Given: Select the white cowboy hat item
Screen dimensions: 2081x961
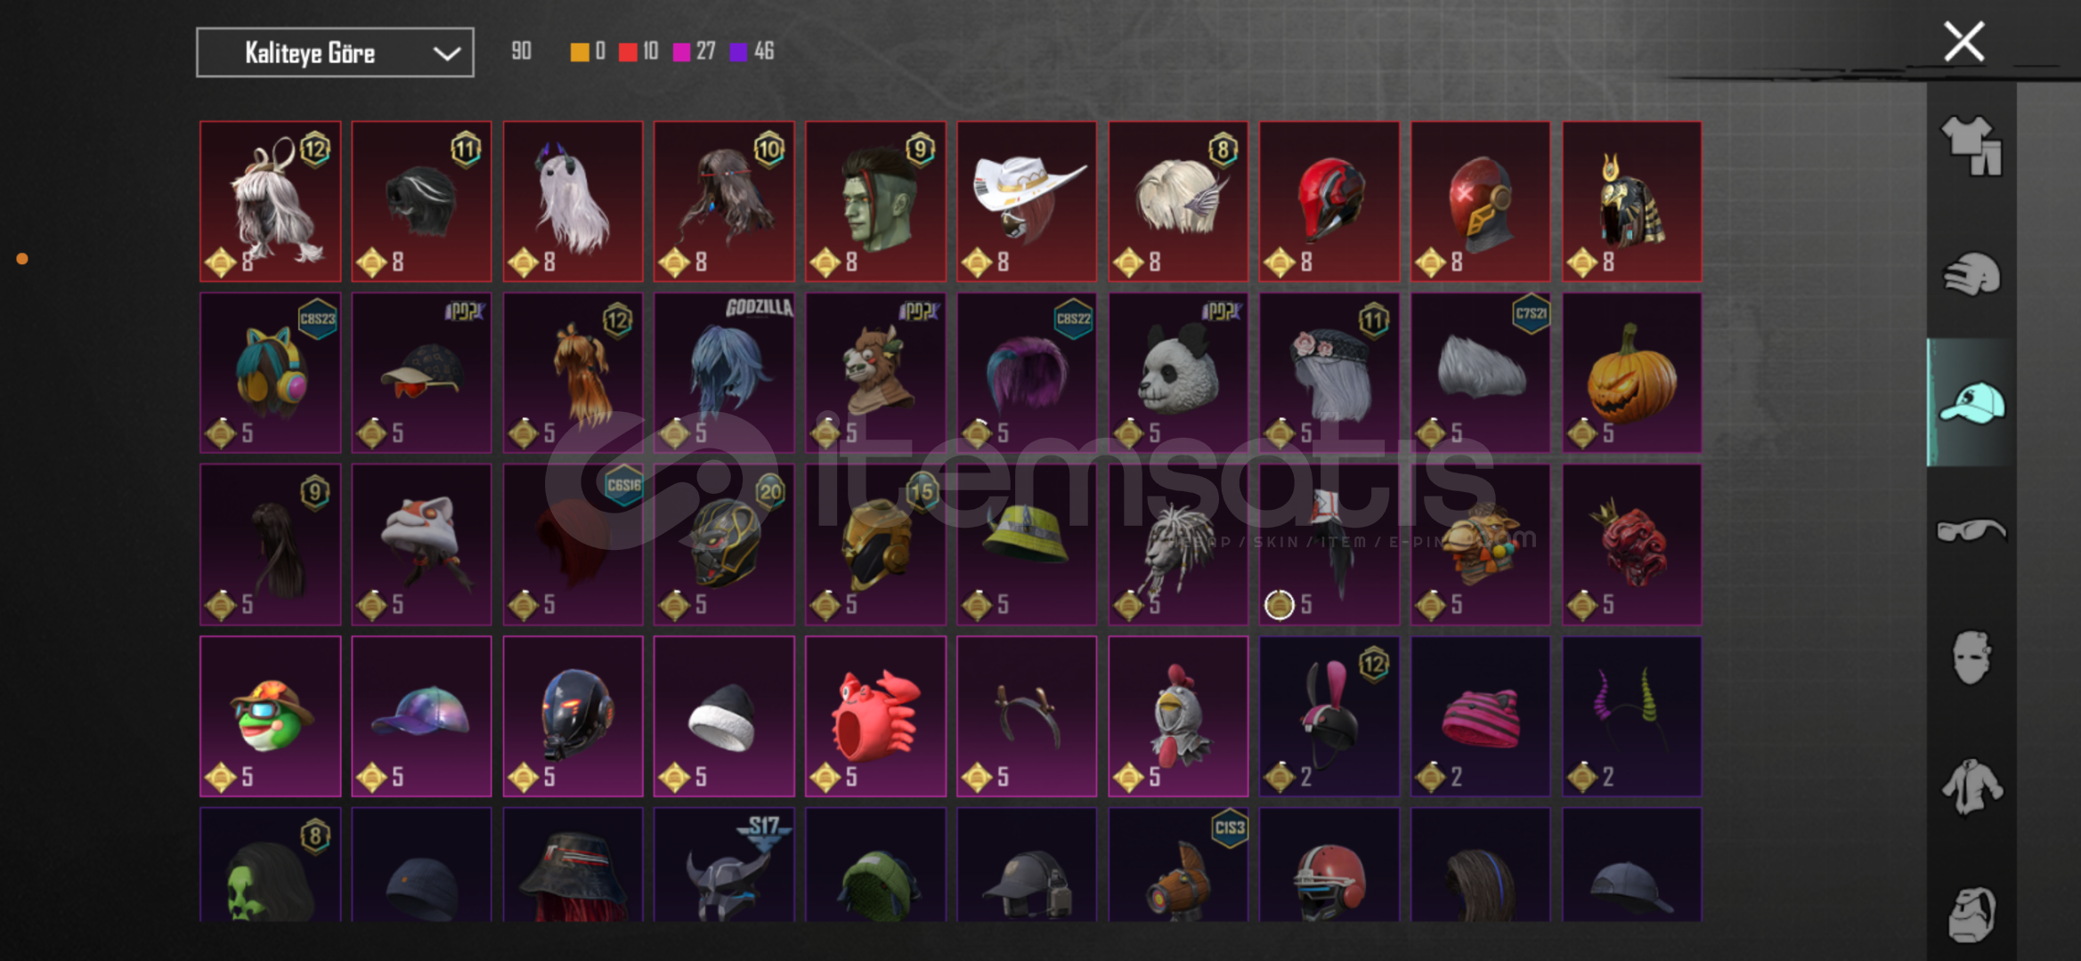Looking at the screenshot, I should point(1027,201).
